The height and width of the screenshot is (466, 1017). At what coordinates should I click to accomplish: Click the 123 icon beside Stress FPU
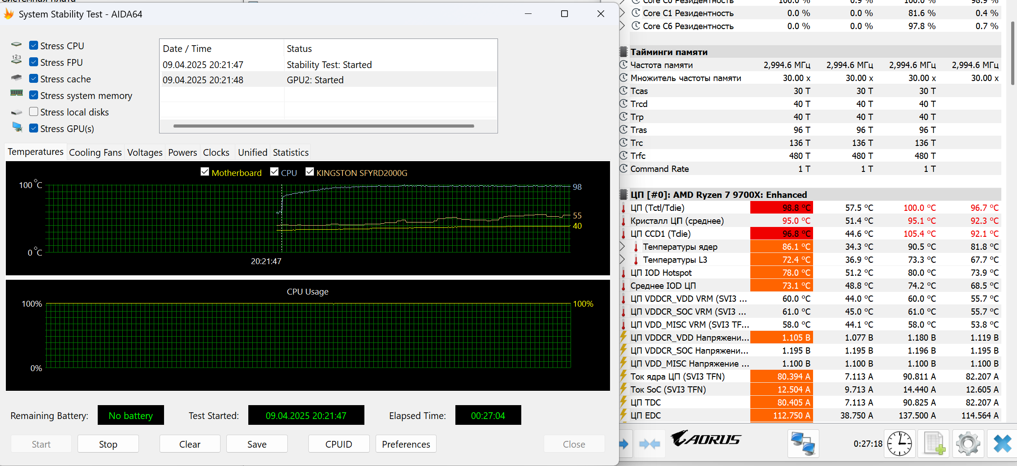tap(17, 60)
